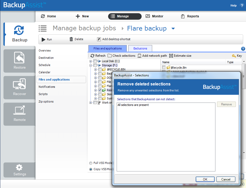Open the Recover section in sidebar

click(20, 88)
